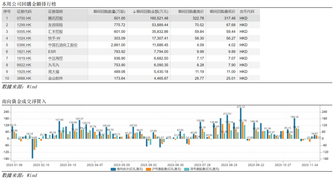Open stock code link 0005.HK
Image resolution: width=334 pixels, height=179 pixels.
[24, 32]
